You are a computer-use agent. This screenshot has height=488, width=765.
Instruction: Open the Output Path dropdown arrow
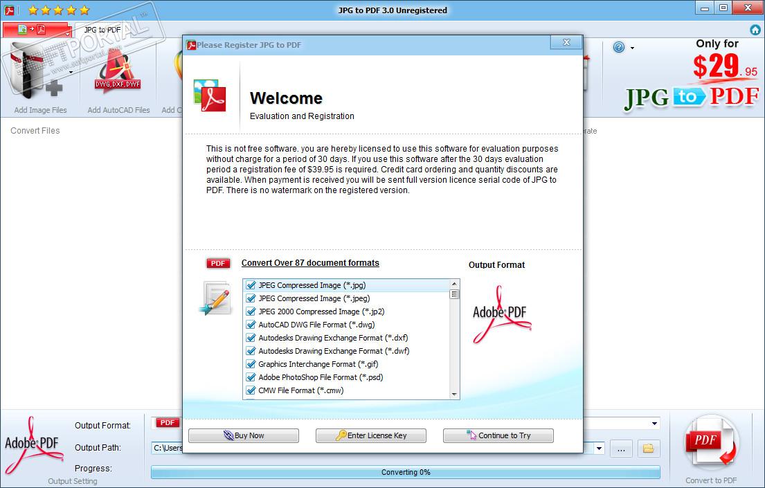pyautogui.click(x=599, y=448)
